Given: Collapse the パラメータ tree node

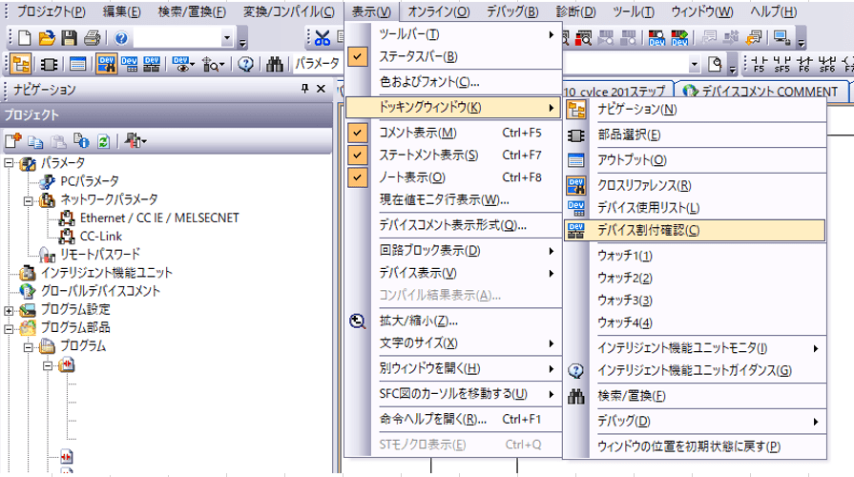Looking at the screenshot, I should pos(9,163).
